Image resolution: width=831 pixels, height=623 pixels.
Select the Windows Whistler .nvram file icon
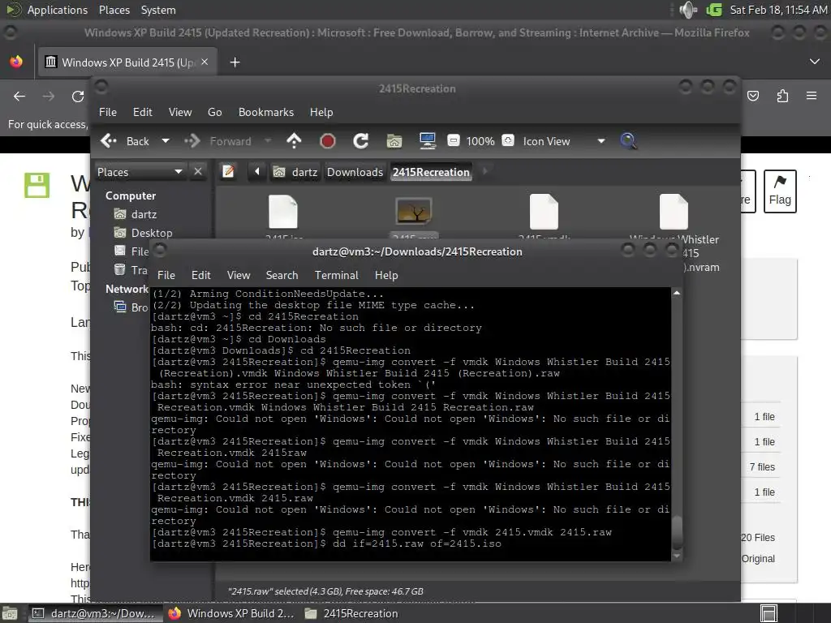(x=674, y=212)
